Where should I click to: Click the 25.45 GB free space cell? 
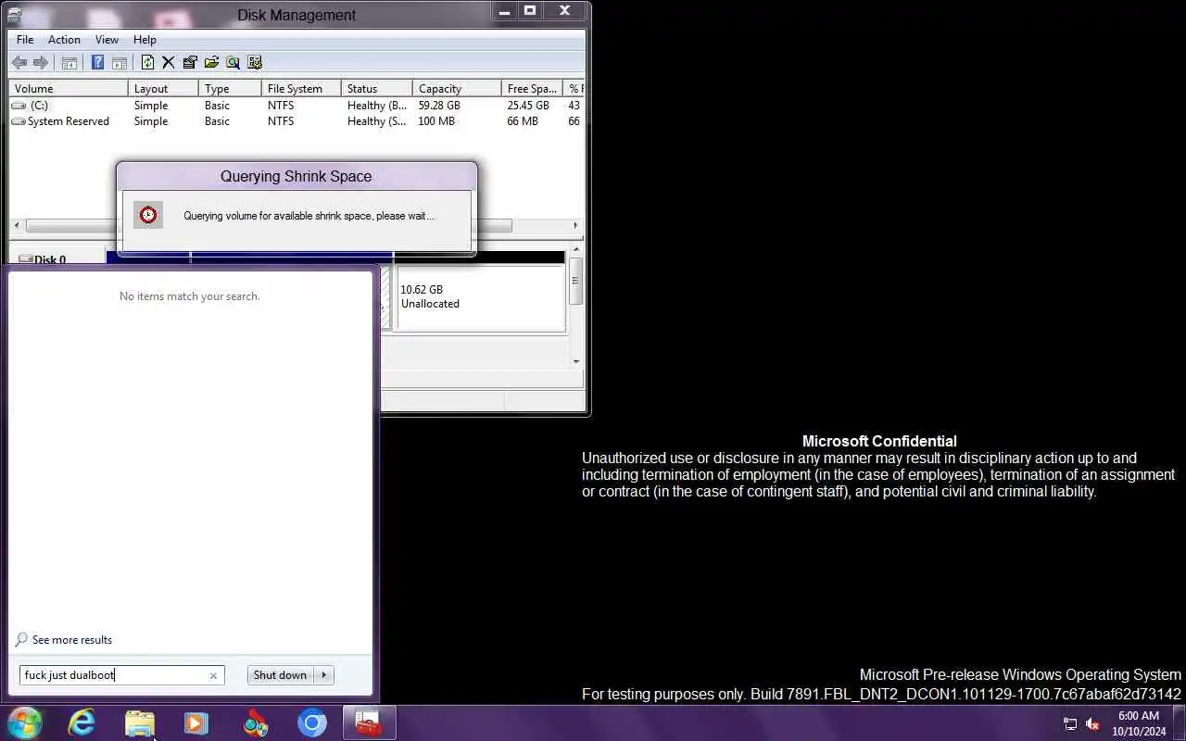[x=528, y=106]
